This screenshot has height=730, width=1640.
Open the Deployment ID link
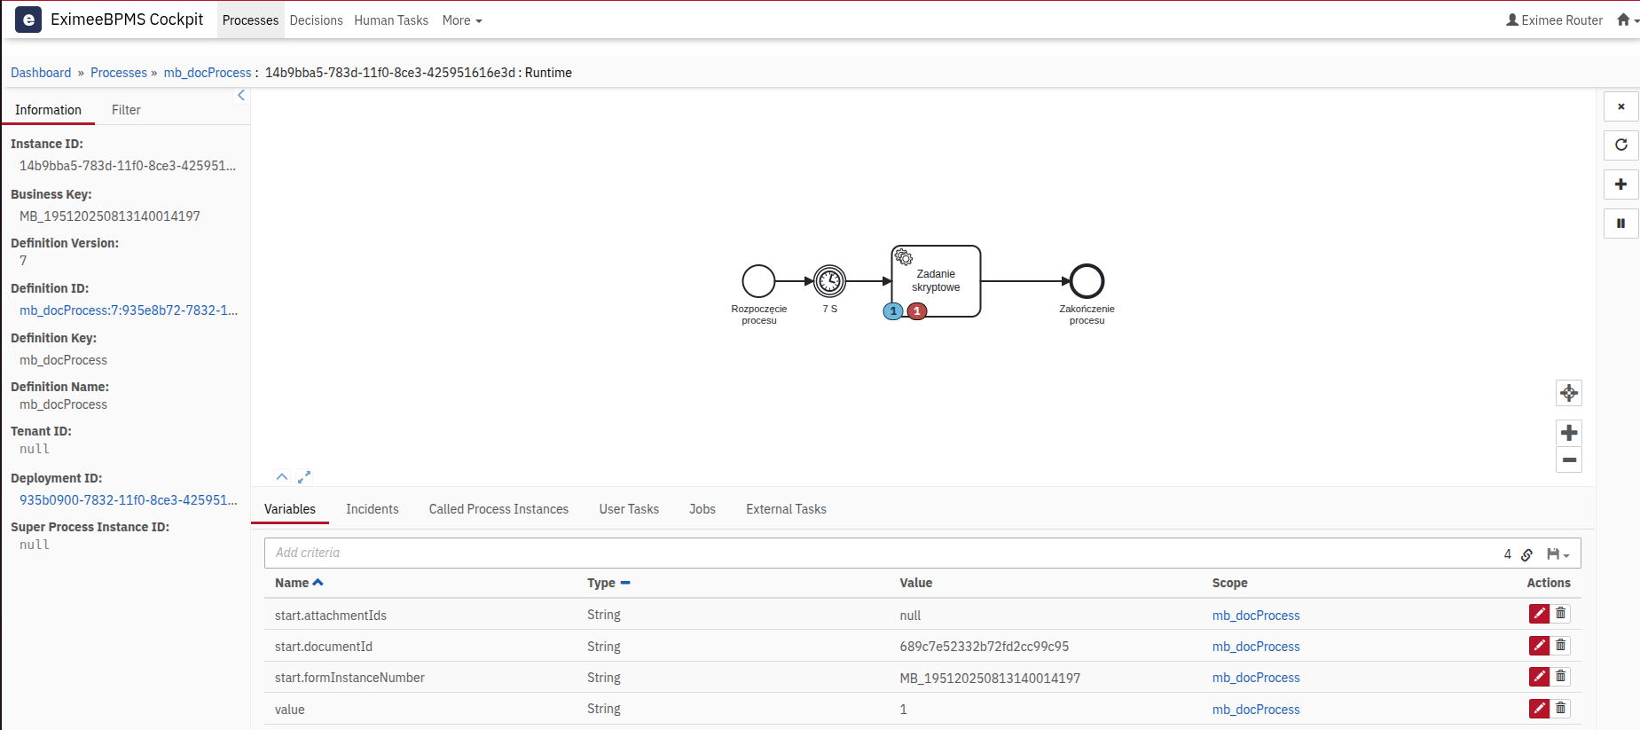[128, 500]
